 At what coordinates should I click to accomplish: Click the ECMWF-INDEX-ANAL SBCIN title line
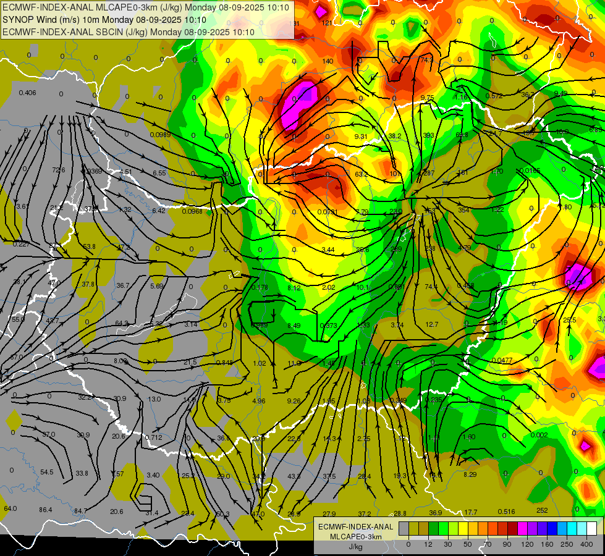point(129,32)
